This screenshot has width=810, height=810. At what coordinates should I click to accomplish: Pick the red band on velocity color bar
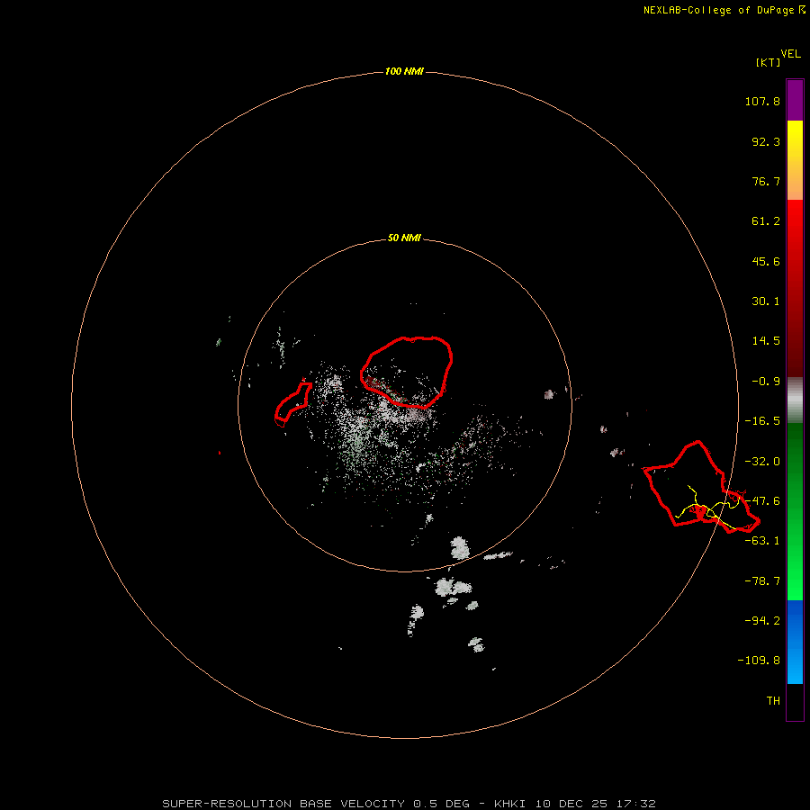pos(795,288)
